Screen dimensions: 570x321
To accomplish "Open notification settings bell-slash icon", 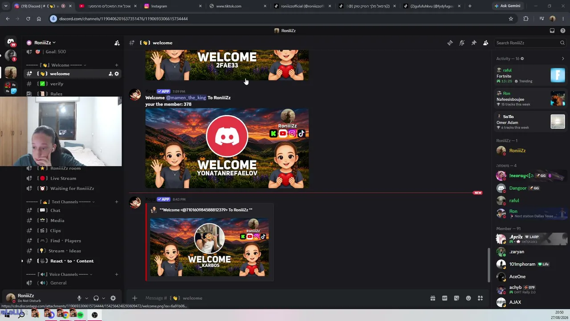I will pos(462,43).
